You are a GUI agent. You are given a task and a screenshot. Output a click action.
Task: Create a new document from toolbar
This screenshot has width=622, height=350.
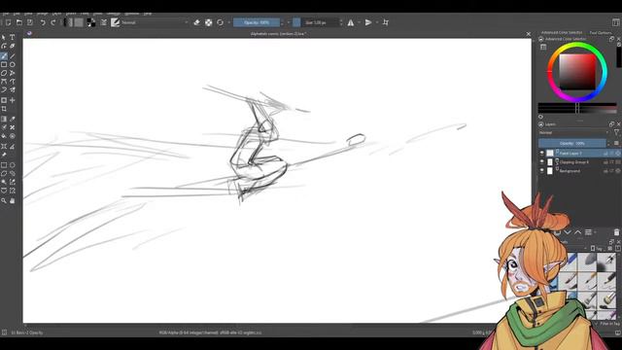tap(9, 22)
